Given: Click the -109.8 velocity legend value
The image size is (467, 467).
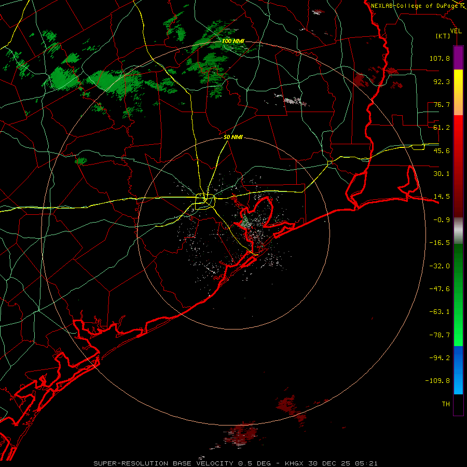Looking at the screenshot, I should 437,381.
